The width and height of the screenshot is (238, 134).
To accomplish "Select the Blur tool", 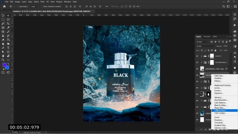I will (x=3, y=44).
